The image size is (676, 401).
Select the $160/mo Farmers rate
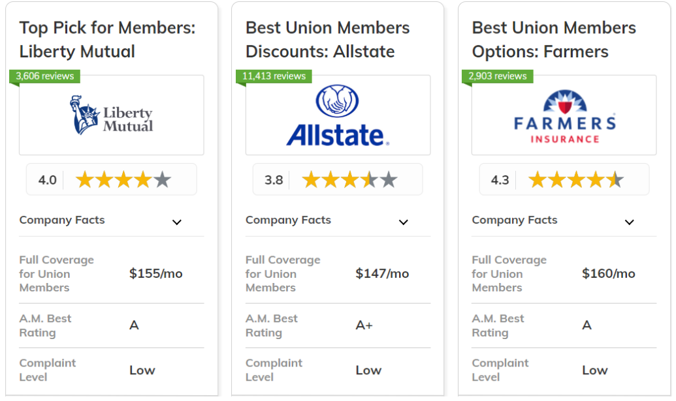pos(608,274)
